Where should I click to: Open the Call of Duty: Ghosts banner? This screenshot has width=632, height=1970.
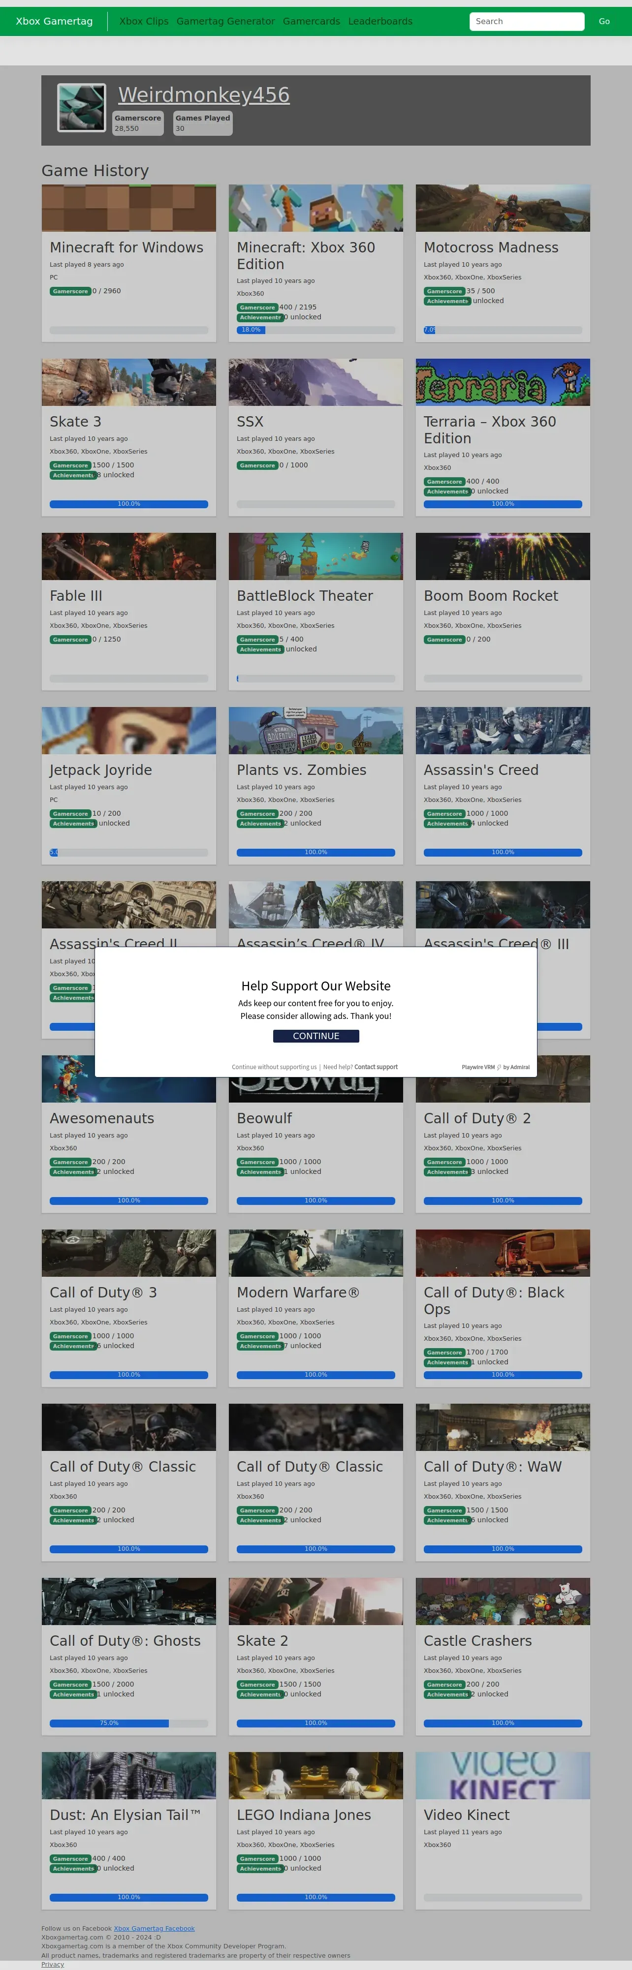pyautogui.click(x=128, y=1602)
